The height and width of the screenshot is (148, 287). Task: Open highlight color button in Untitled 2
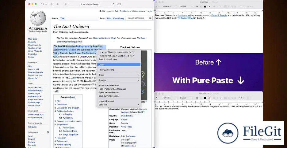click(209, 98)
